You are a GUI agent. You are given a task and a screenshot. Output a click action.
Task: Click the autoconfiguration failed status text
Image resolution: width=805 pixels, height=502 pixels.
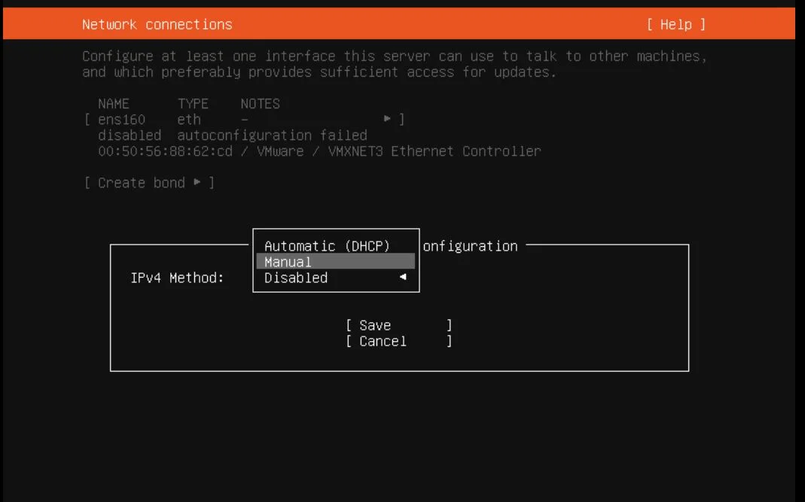(x=272, y=135)
